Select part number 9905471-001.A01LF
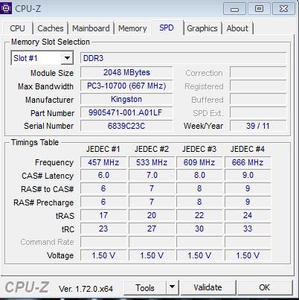This screenshot has width=299, height=300. (x=126, y=112)
